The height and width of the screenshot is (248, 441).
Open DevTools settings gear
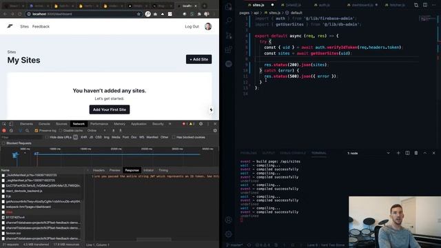point(201,124)
